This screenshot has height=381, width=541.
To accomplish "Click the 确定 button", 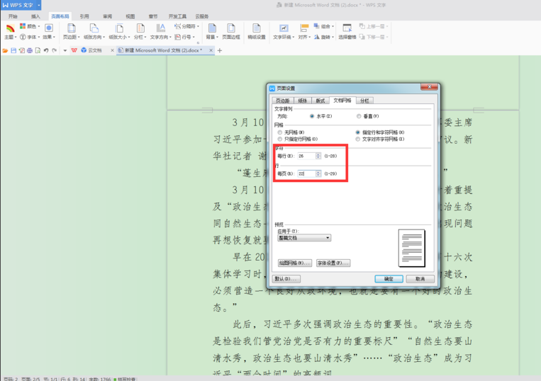I will (x=389, y=279).
